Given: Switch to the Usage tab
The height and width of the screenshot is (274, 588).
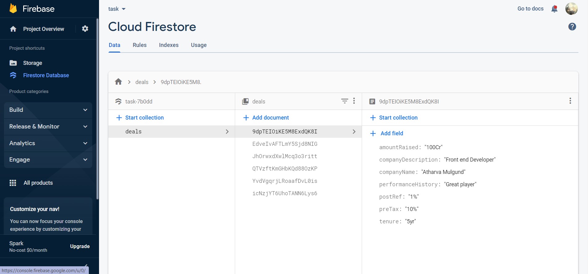Looking at the screenshot, I should coord(199,45).
